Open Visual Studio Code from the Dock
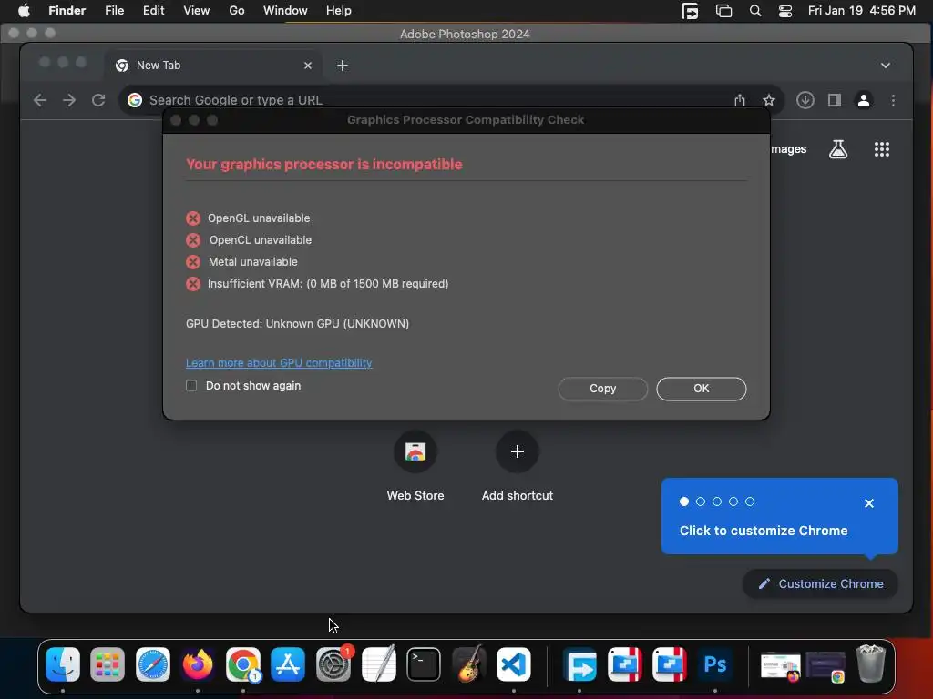 click(514, 664)
